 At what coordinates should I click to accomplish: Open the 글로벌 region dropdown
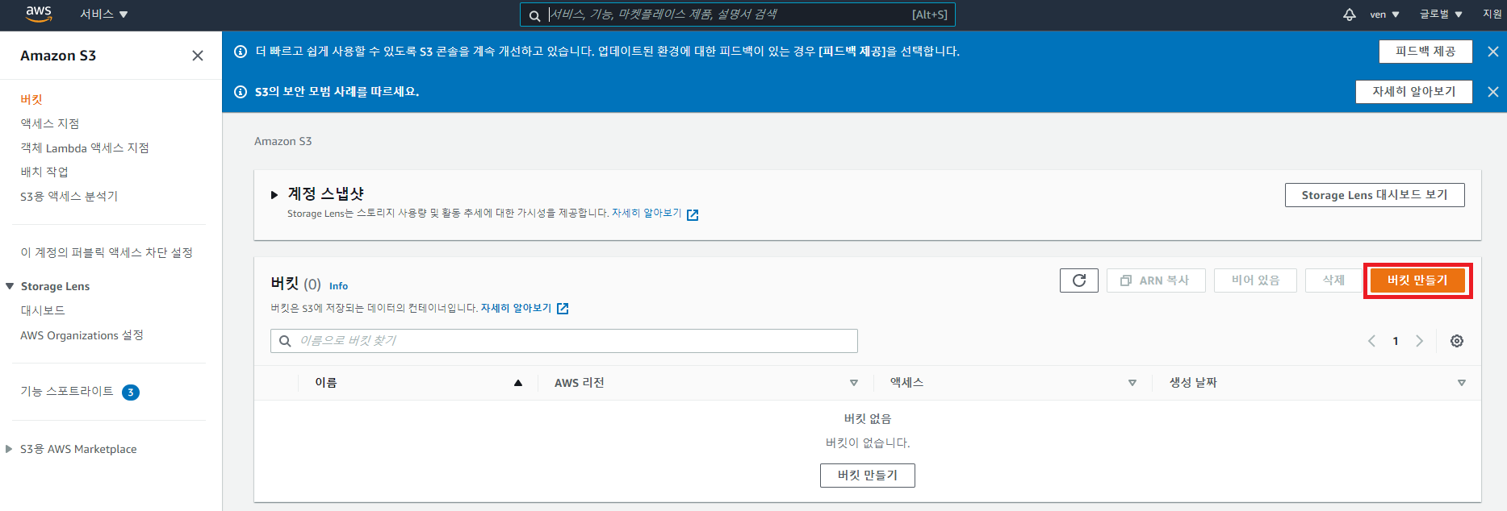click(1441, 15)
